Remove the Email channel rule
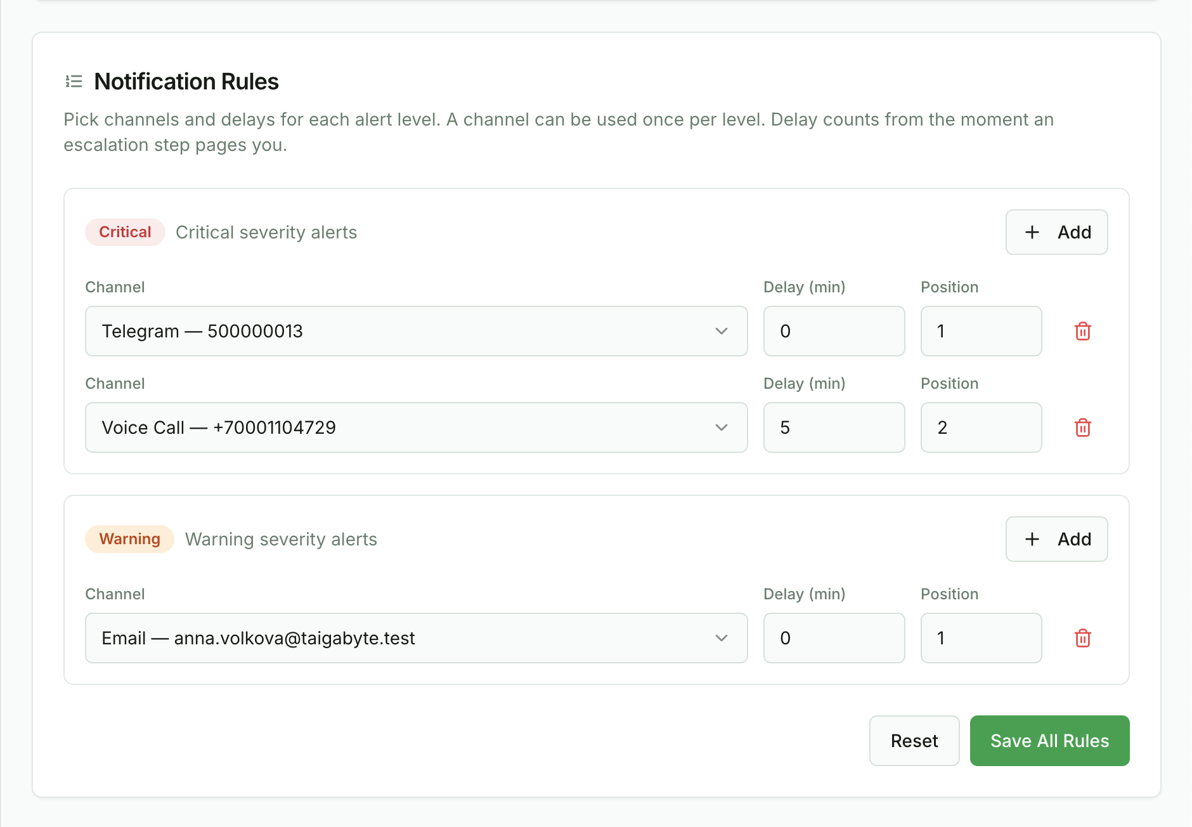 (x=1083, y=638)
